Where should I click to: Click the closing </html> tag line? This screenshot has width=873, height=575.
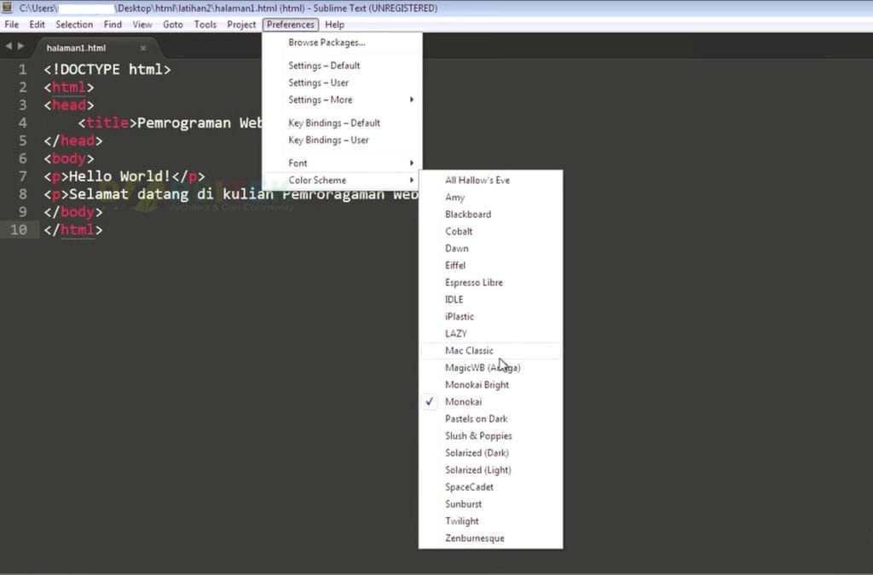click(73, 230)
